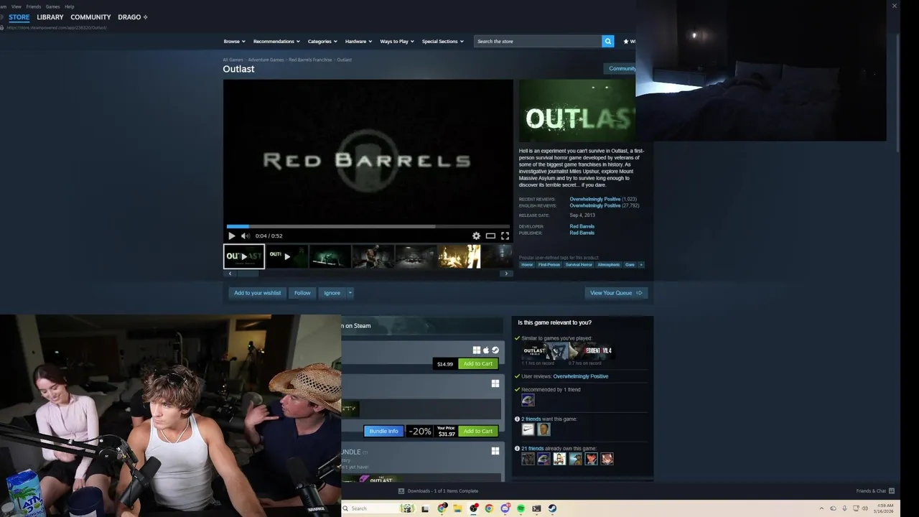Open the taskbar clock and date
919x517 pixels.
tap(885, 508)
